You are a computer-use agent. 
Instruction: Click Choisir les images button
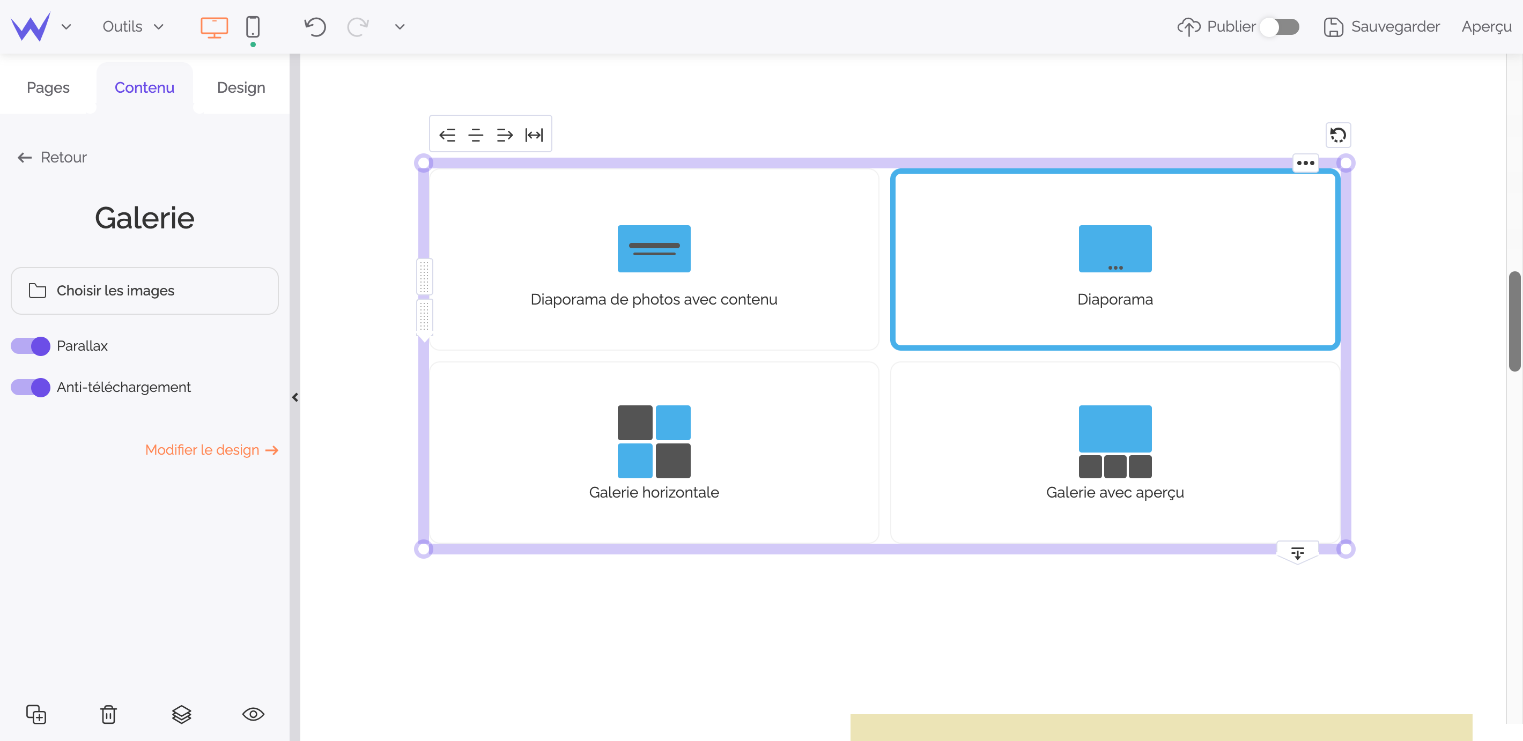[x=144, y=291]
